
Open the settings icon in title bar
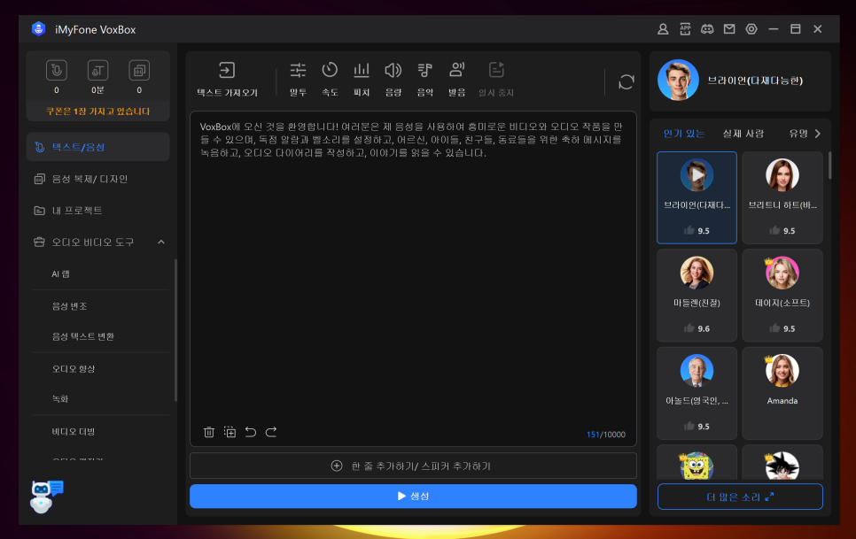click(751, 29)
